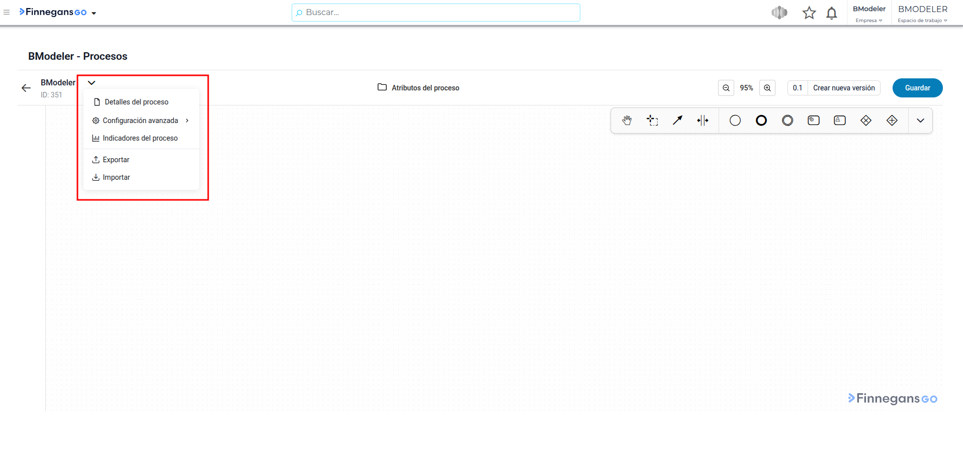Expand more palette elements chevron
This screenshot has height=455, width=963.
point(921,121)
